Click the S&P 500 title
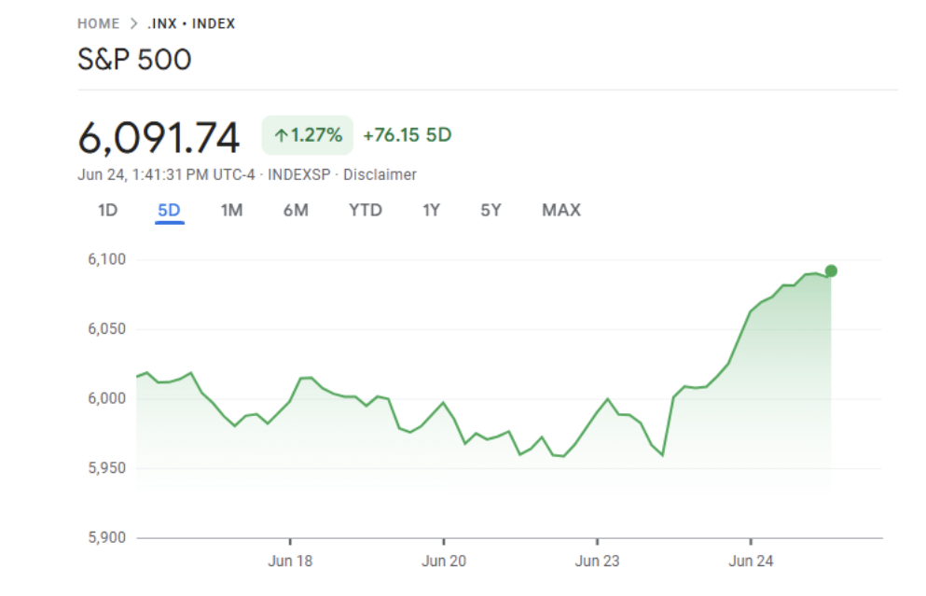This screenshot has height=596, width=926. pyautogui.click(x=134, y=59)
